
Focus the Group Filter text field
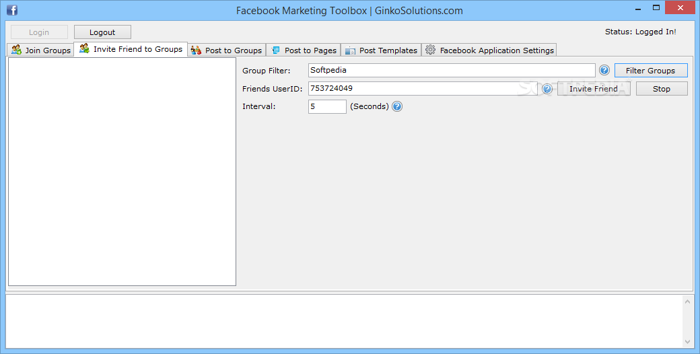click(452, 70)
